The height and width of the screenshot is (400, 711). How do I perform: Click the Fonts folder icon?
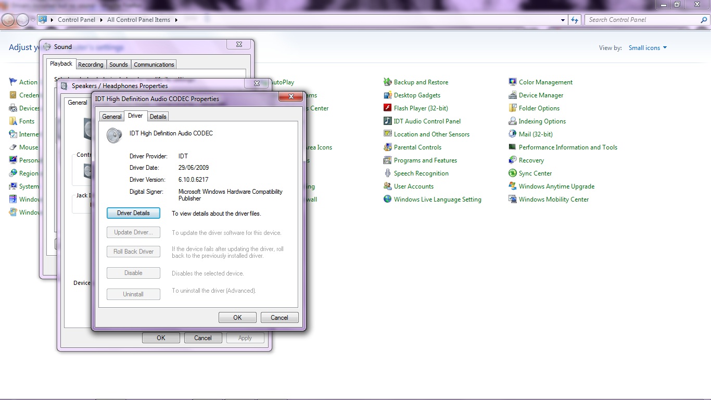tap(13, 121)
